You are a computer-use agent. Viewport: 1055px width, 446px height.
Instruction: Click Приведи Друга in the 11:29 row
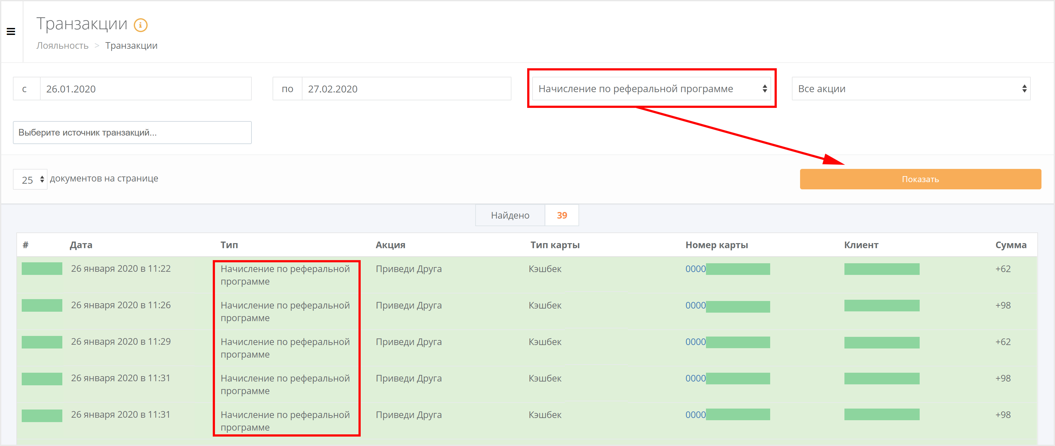(409, 342)
